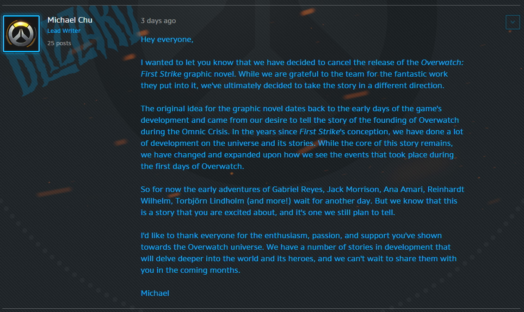Click the italic 'First Strike' graphic novel text

161,74
